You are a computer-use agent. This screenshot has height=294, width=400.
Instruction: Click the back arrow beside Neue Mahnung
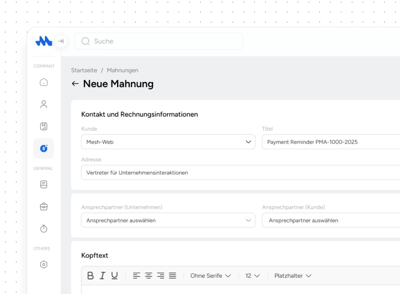[75, 84]
